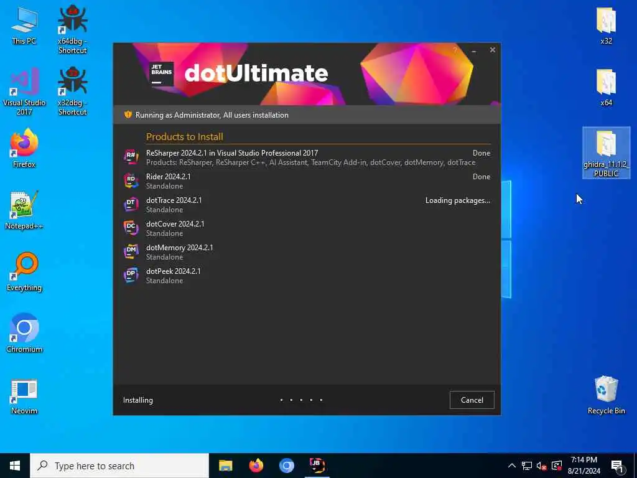The image size is (637, 478).
Task: Select the 'dotMemory 2024.2.1' text
Action: click(180, 247)
